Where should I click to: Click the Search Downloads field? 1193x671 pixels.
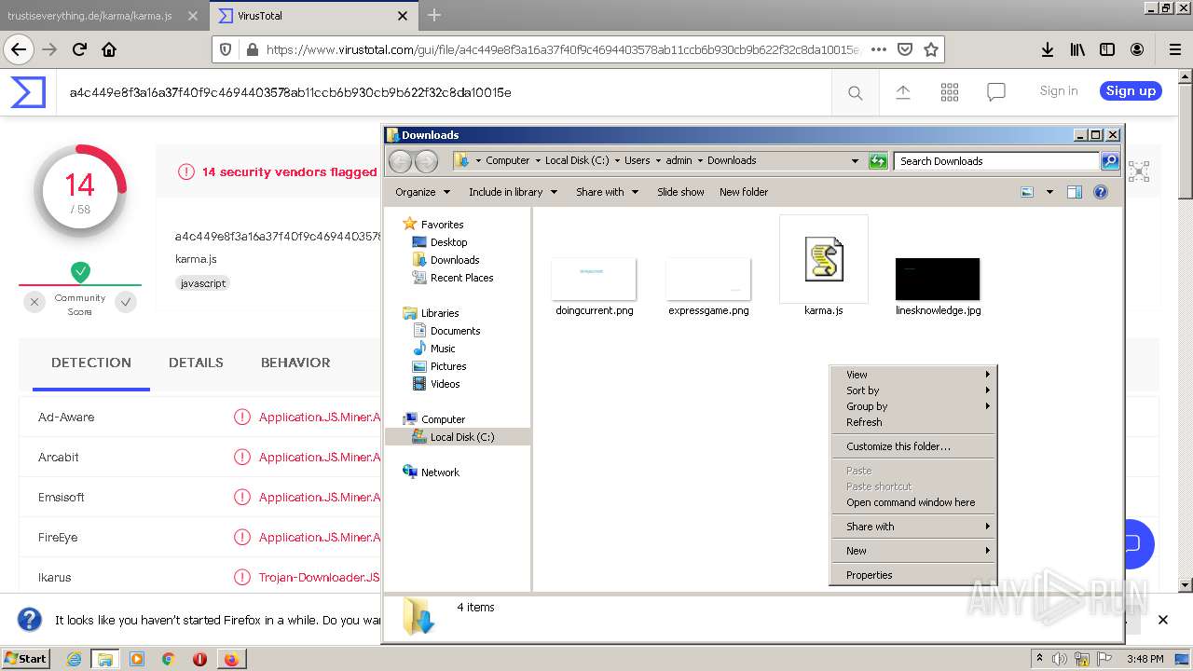pyautogui.click(x=996, y=160)
